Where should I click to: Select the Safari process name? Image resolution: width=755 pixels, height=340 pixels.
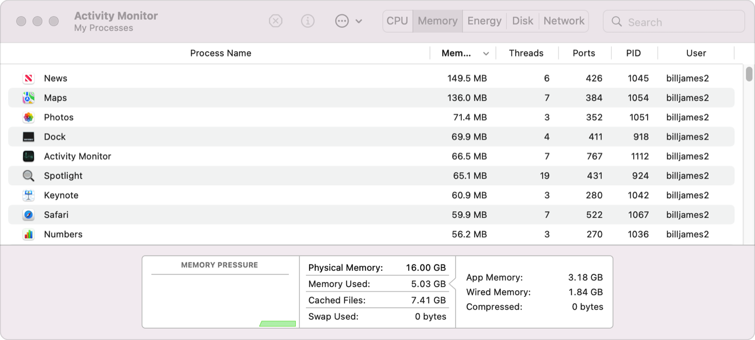tap(56, 215)
